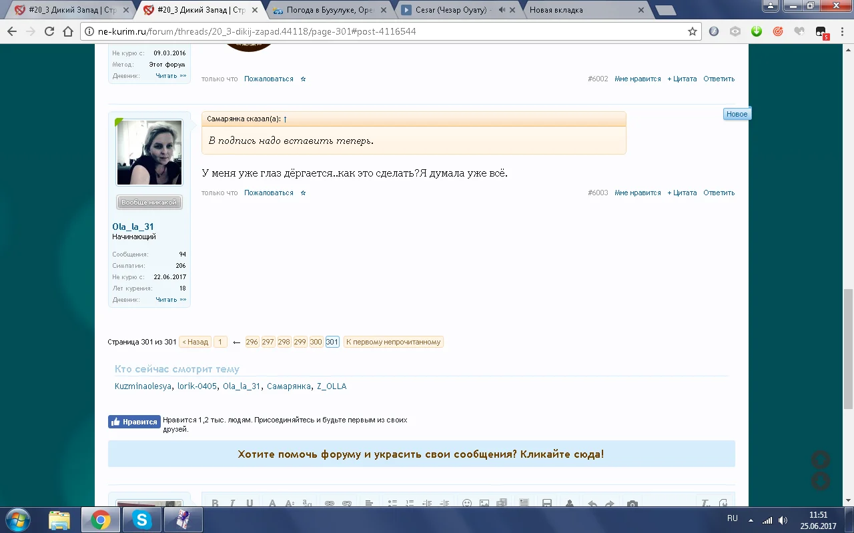Show hidden system tray icons

751,520
